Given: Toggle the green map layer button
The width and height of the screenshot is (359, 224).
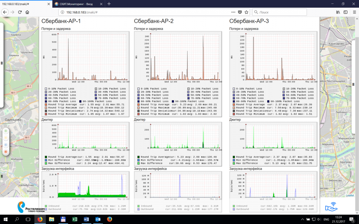Looking at the screenshot, I should [6, 131].
